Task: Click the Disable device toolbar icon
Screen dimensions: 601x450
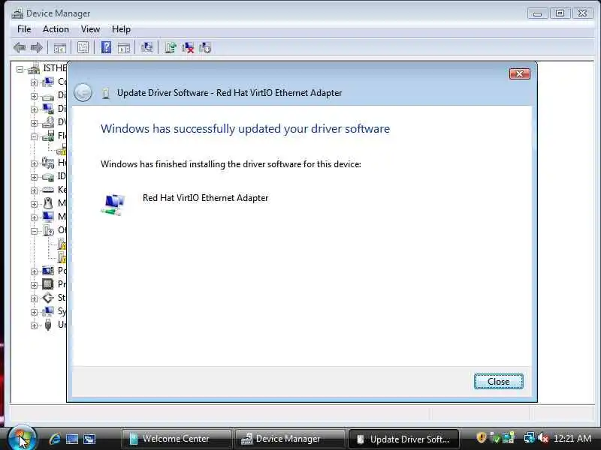Action: click(x=205, y=48)
